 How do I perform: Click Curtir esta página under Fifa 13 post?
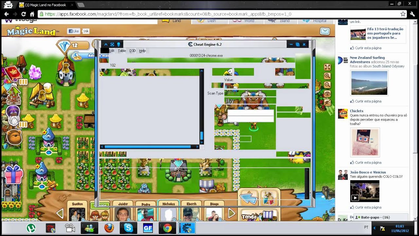(x=368, y=48)
